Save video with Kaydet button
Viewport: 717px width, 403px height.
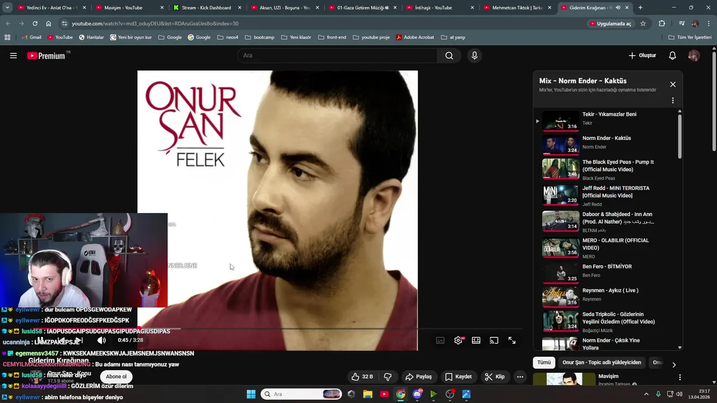[x=458, y=377]
